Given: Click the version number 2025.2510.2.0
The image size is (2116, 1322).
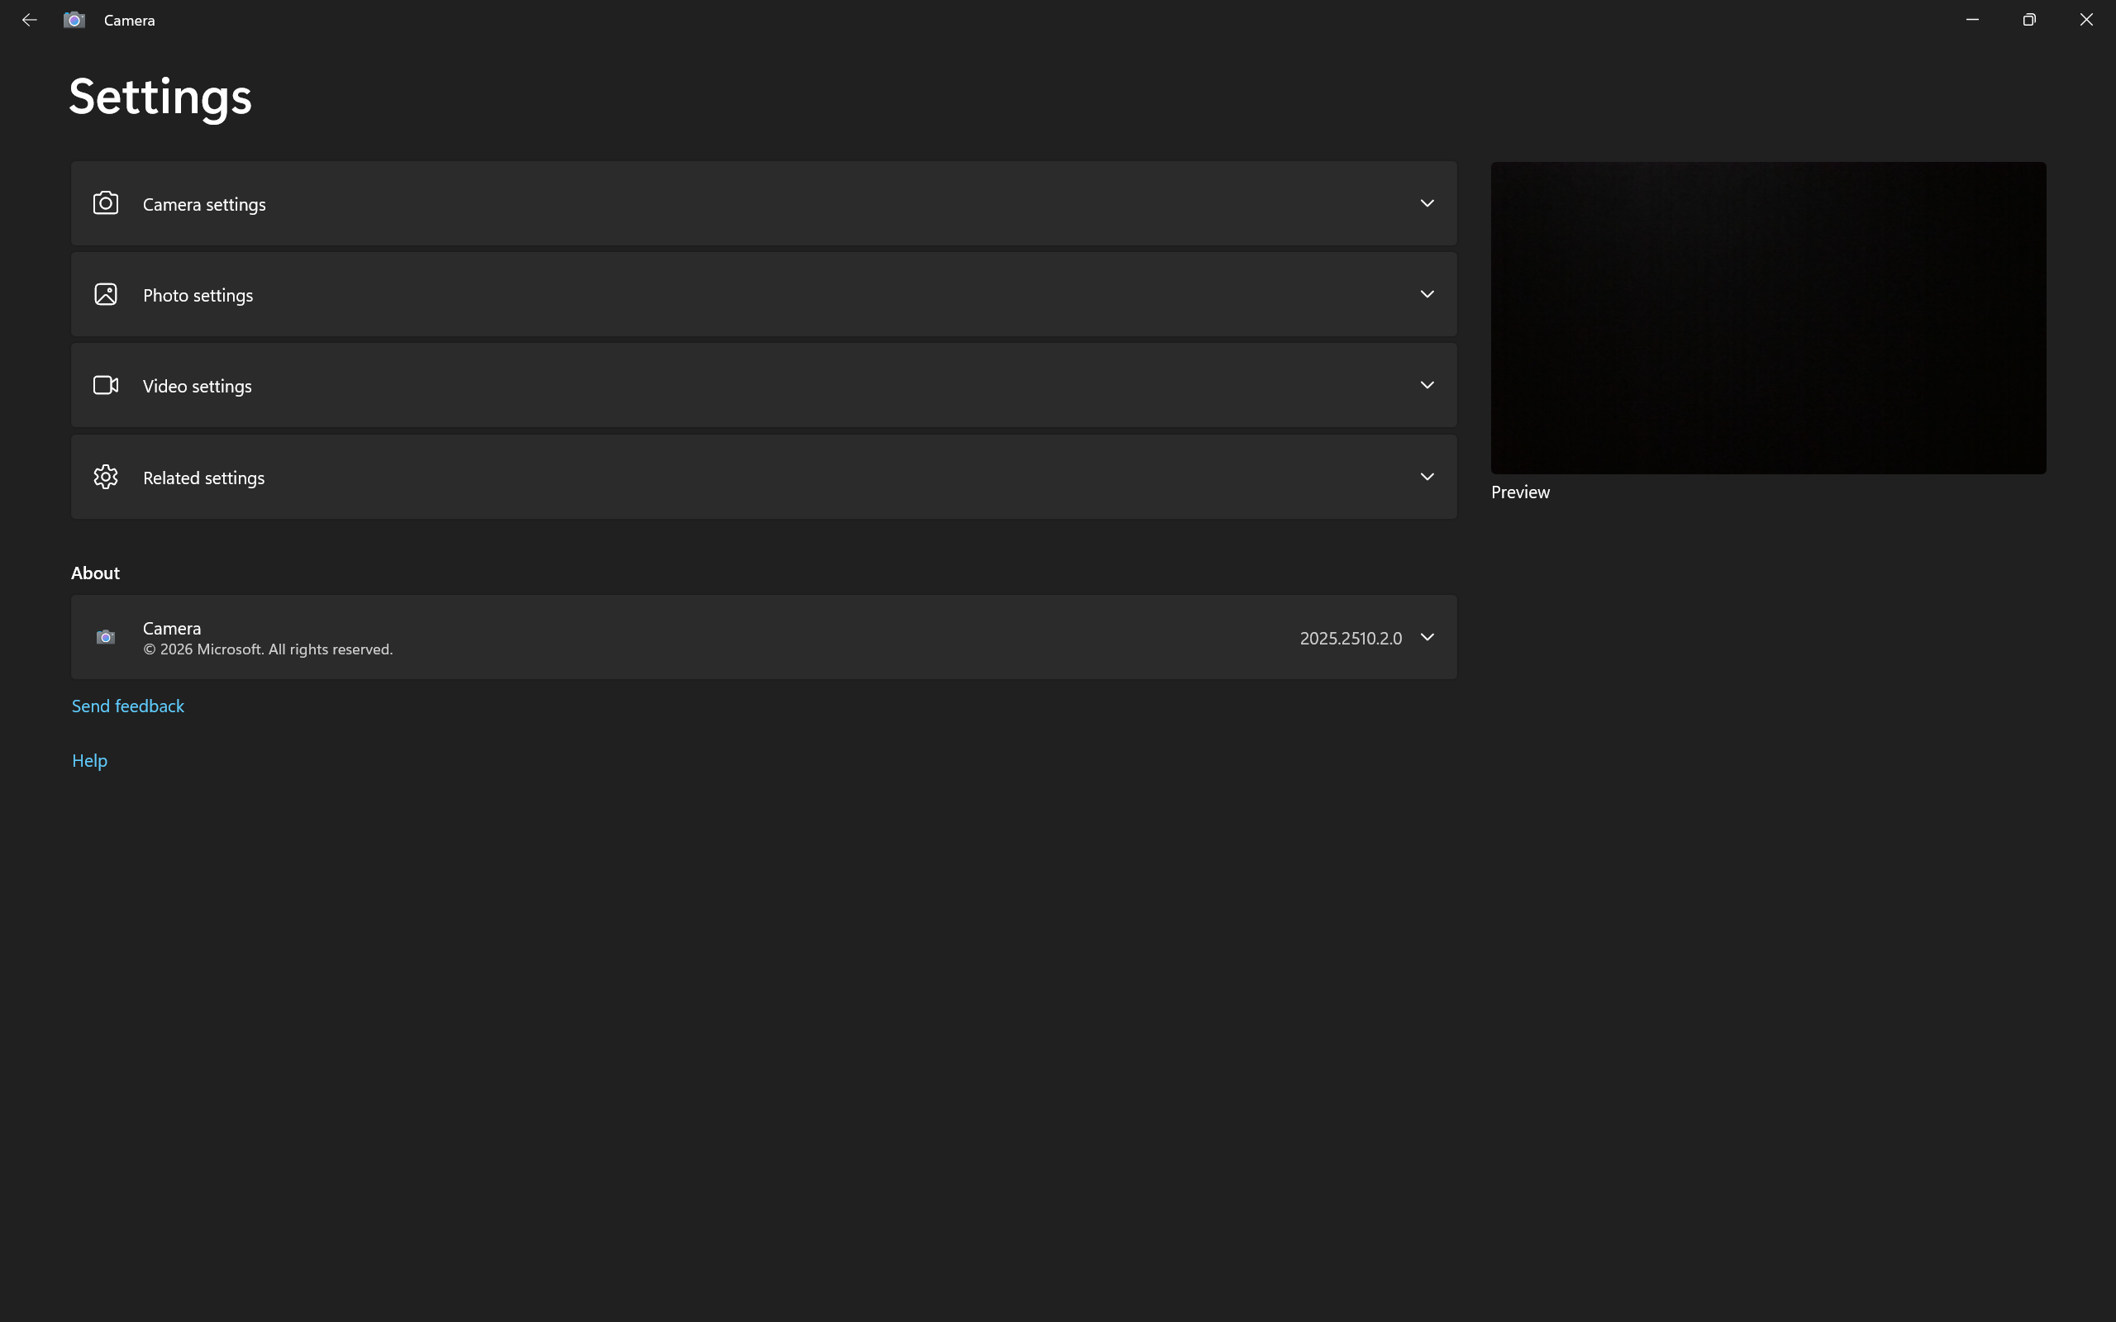Looking at the screenshot, I should (x=1350, y=638).
